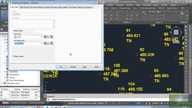Click the Layer Properties icon

point(144,13)
